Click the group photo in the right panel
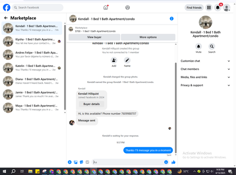 click(x=205, y=22)
